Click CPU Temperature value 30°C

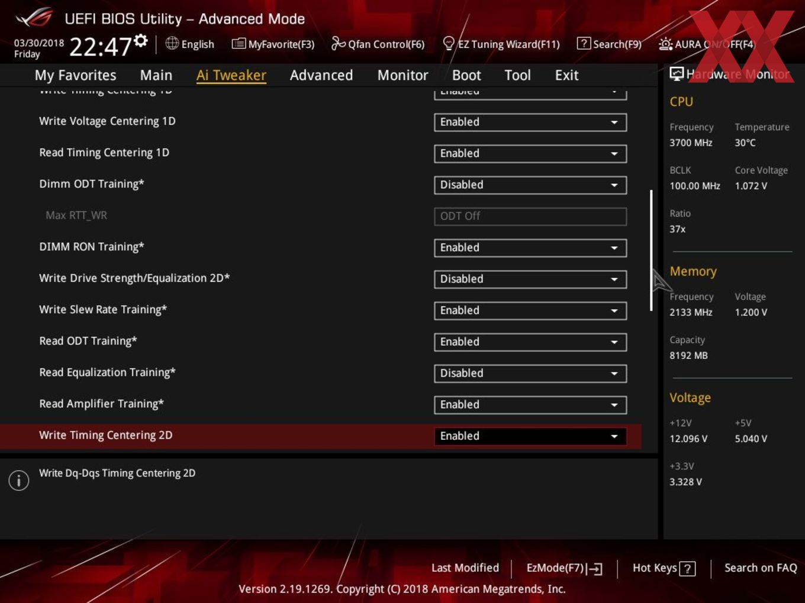coord(745,142)
